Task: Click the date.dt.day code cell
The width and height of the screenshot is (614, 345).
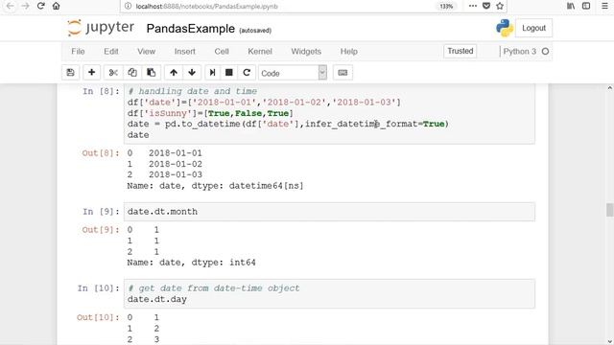Action: (x=329, y=294)
